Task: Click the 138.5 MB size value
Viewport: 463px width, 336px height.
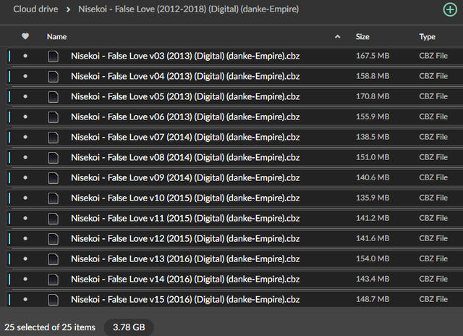Action: (x=373, y=137)
